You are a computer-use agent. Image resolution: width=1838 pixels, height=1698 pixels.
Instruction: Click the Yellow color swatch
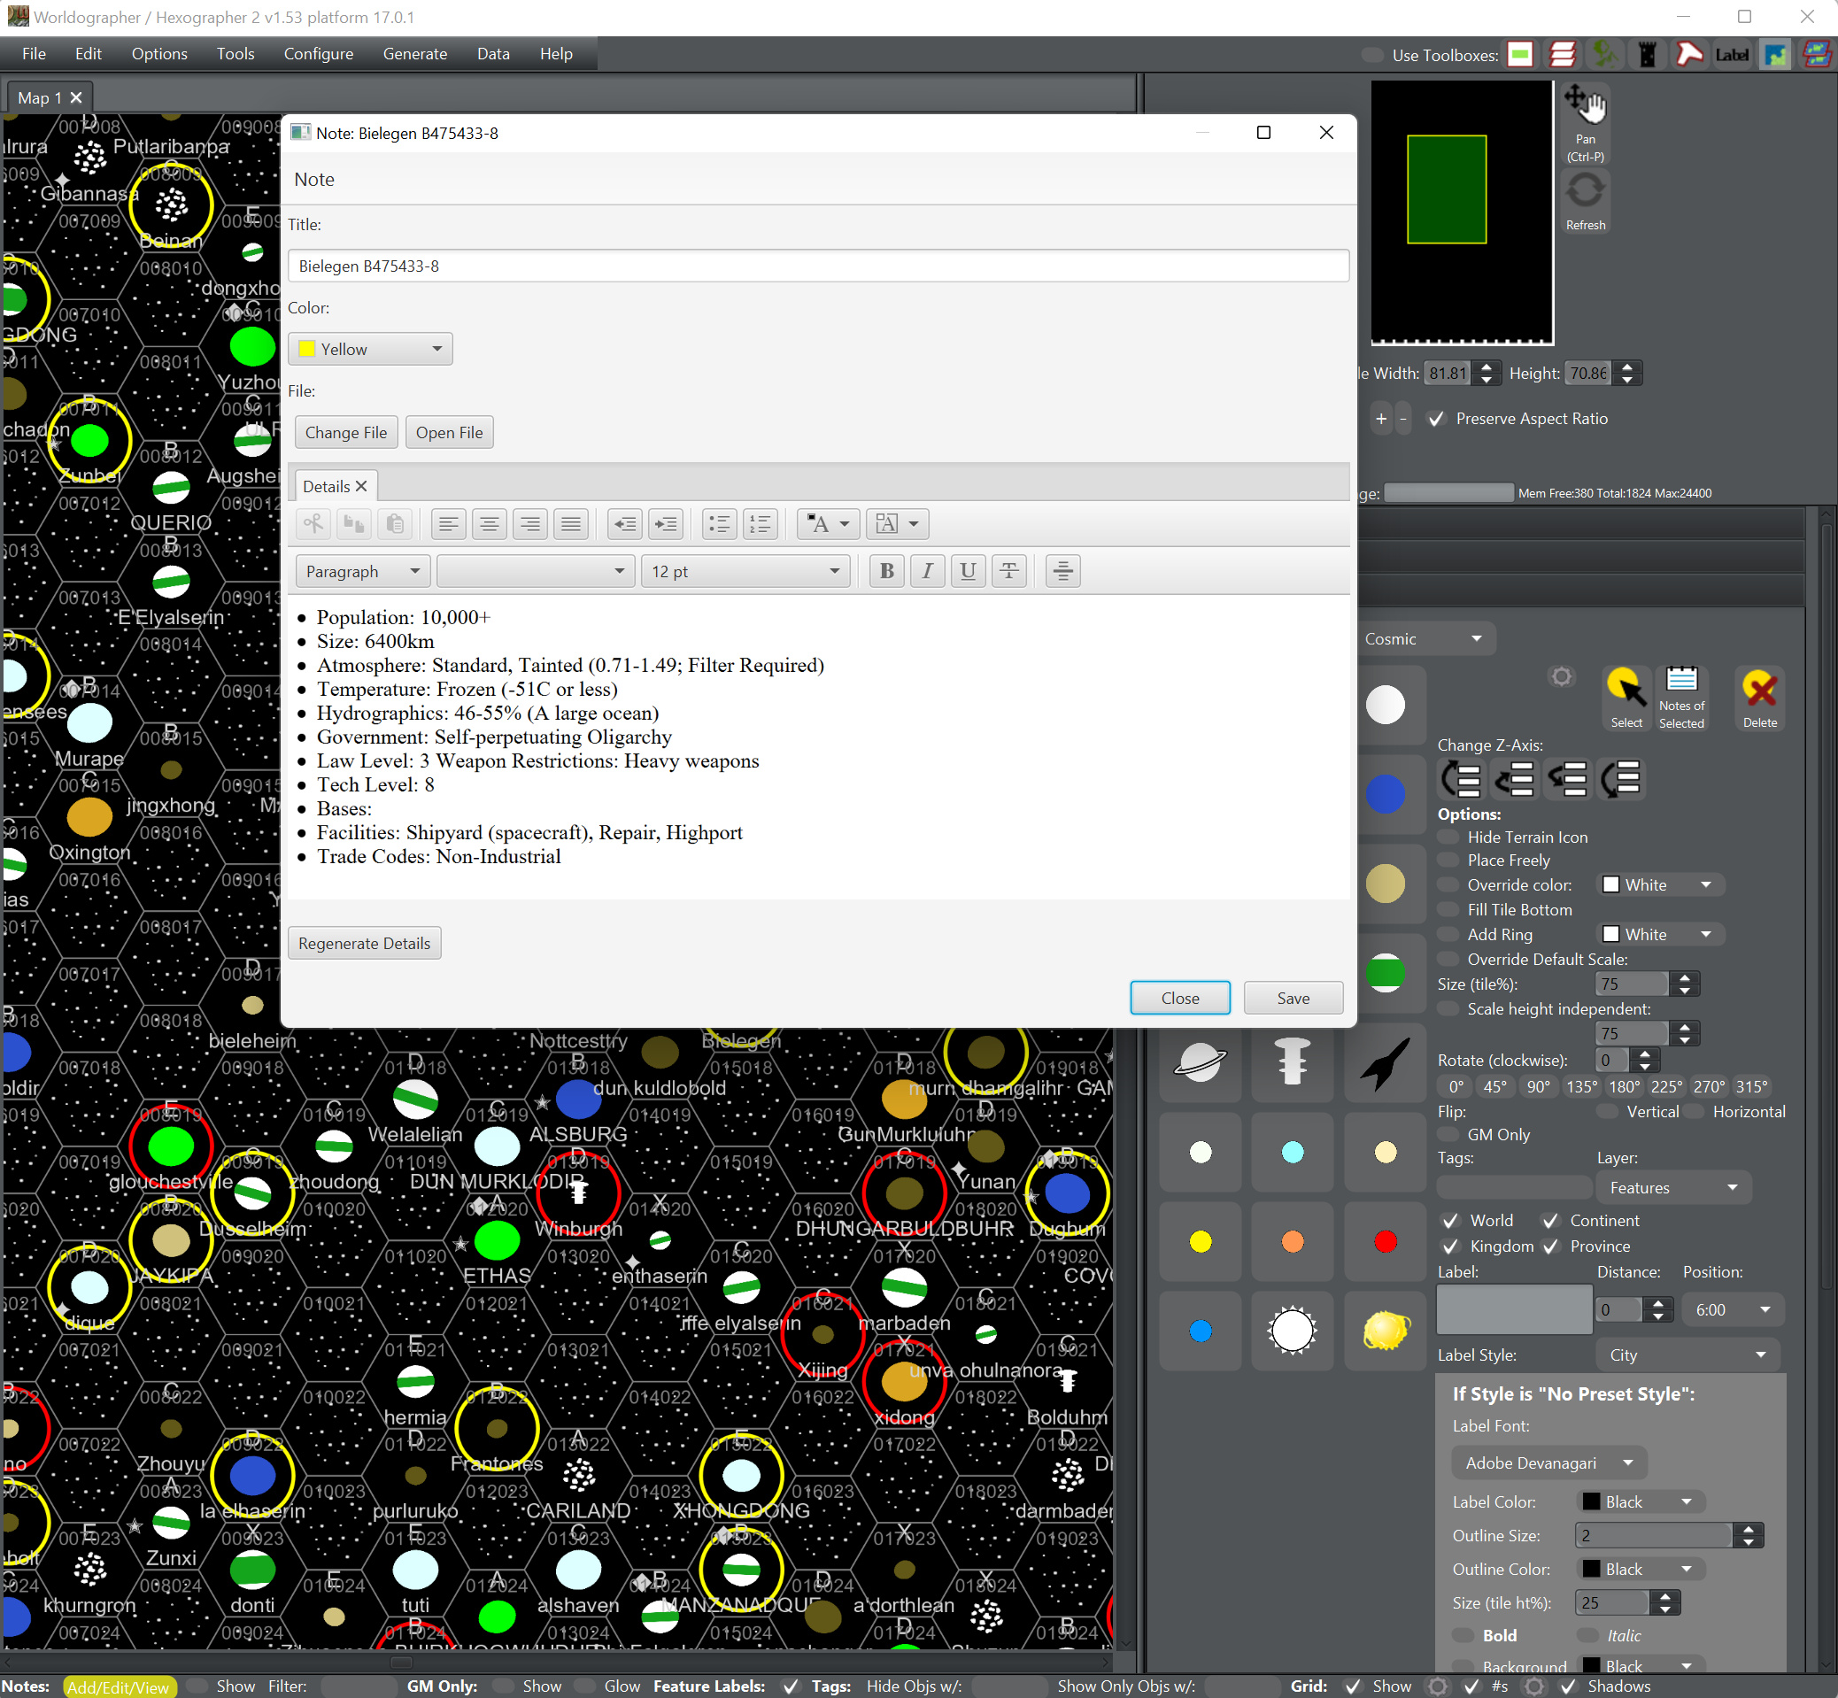click(x=311, y=349)
